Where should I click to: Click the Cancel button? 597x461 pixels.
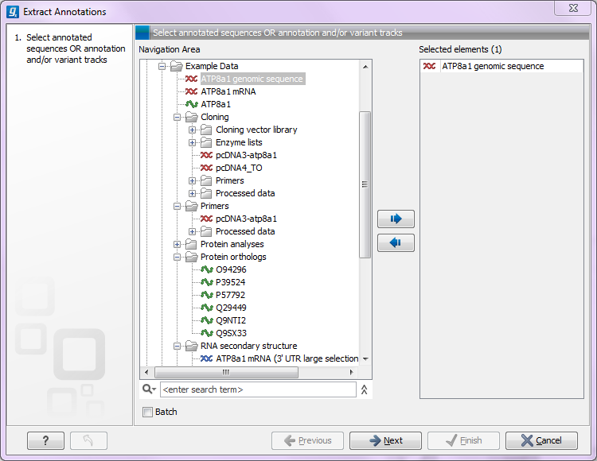tap(541, 440)
